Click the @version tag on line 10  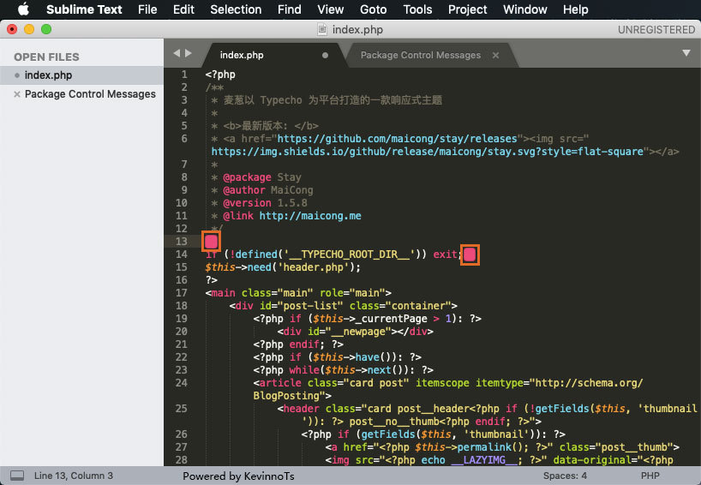[x=247, y=203]
